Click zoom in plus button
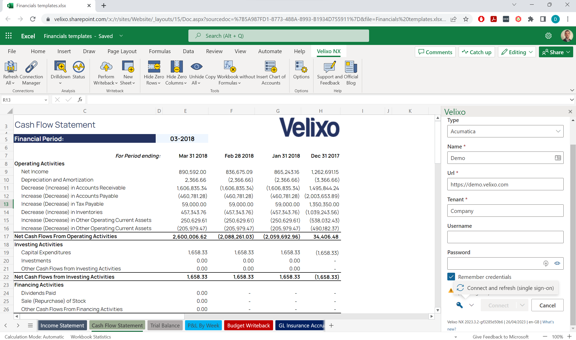 [x=569, y=337]
